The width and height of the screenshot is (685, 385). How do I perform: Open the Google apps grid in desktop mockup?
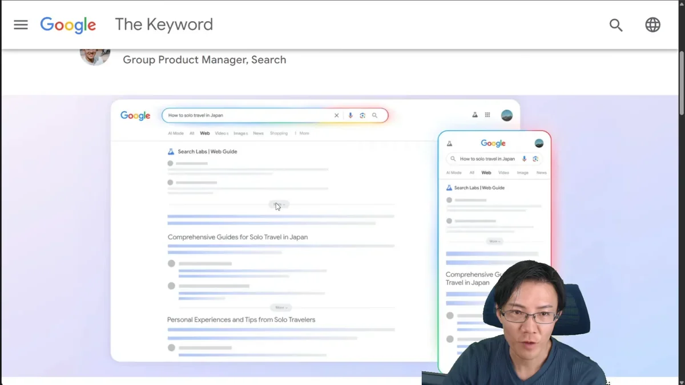pyautogui.click(x=487, y=115)
